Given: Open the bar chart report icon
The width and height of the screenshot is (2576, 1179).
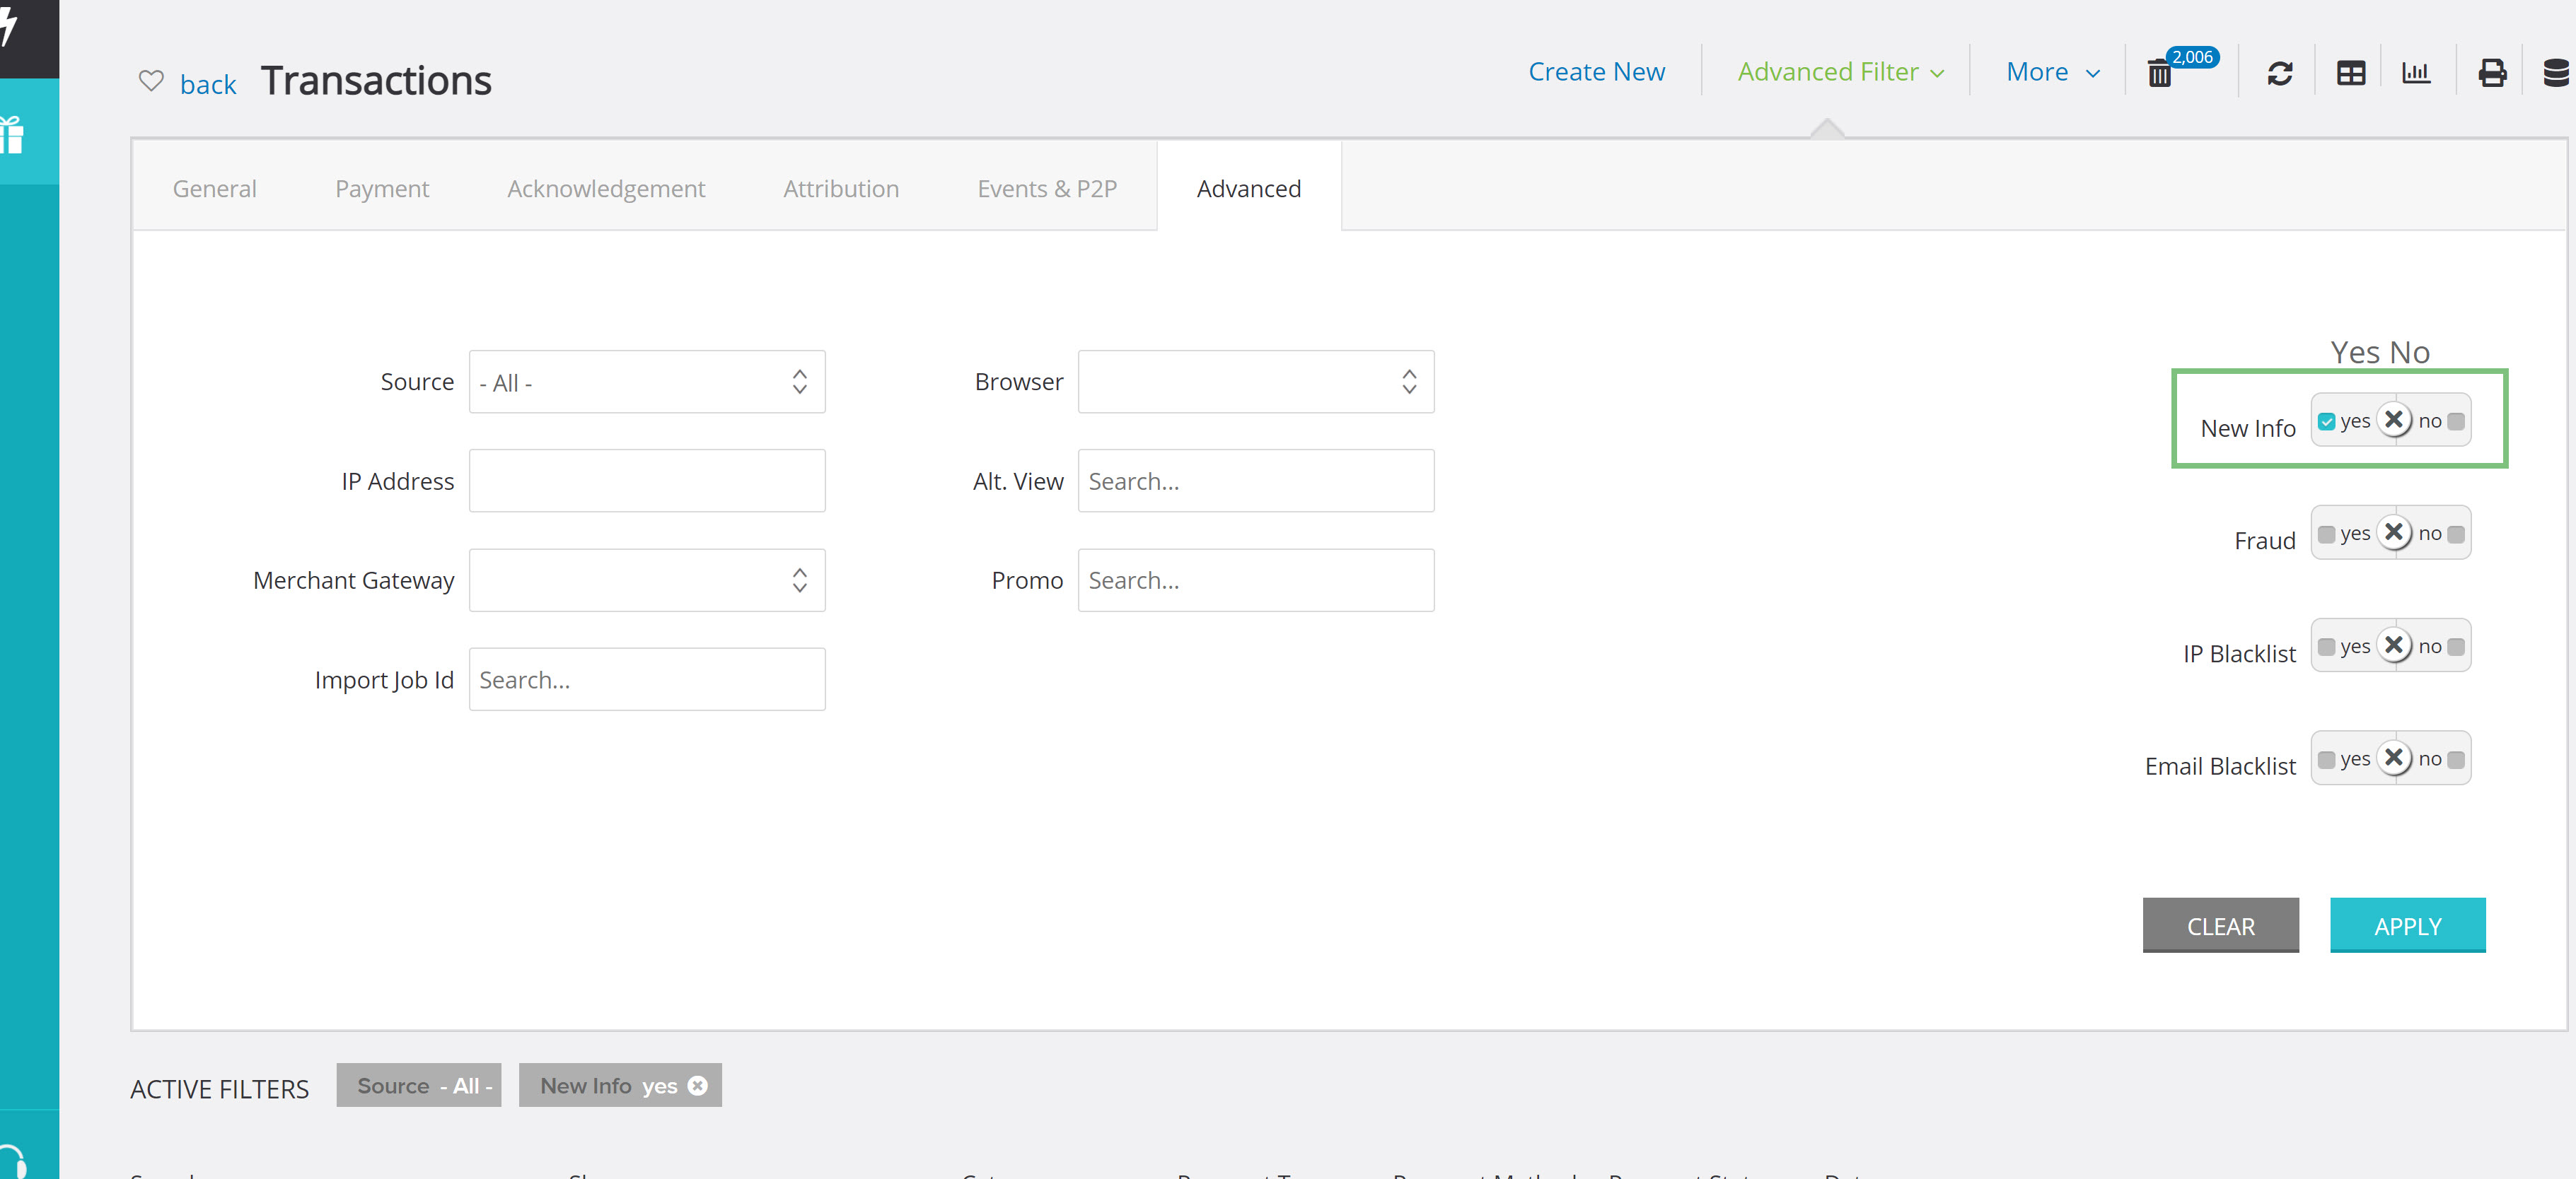Looking at the screenshot, I should [2416, 73].
